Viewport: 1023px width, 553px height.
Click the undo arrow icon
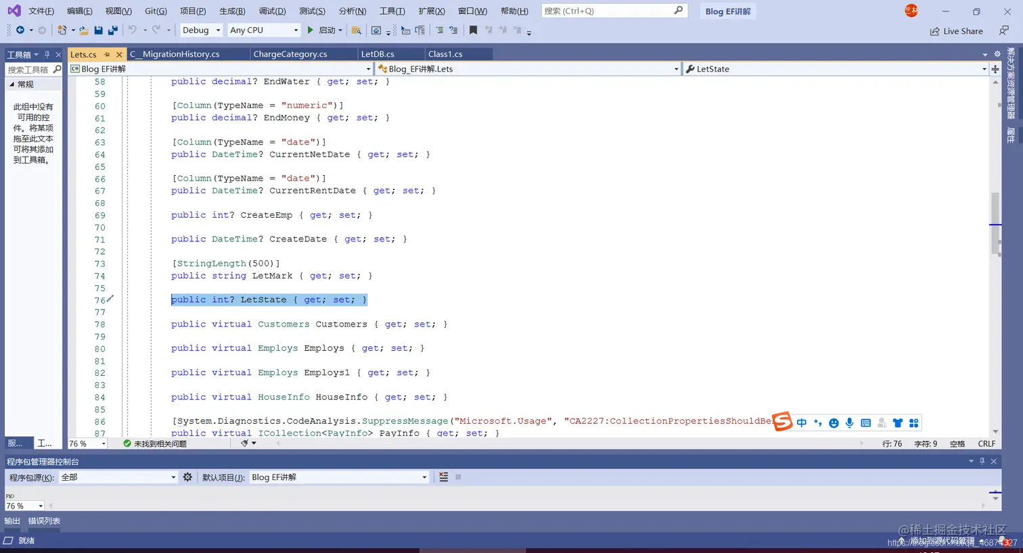(133, 30)
